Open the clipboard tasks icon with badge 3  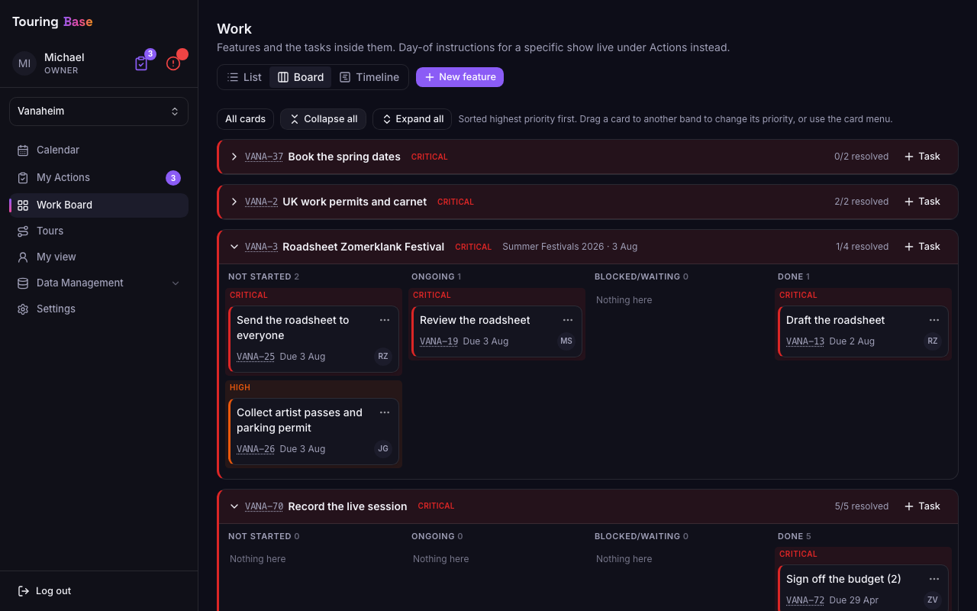[141, 63]
